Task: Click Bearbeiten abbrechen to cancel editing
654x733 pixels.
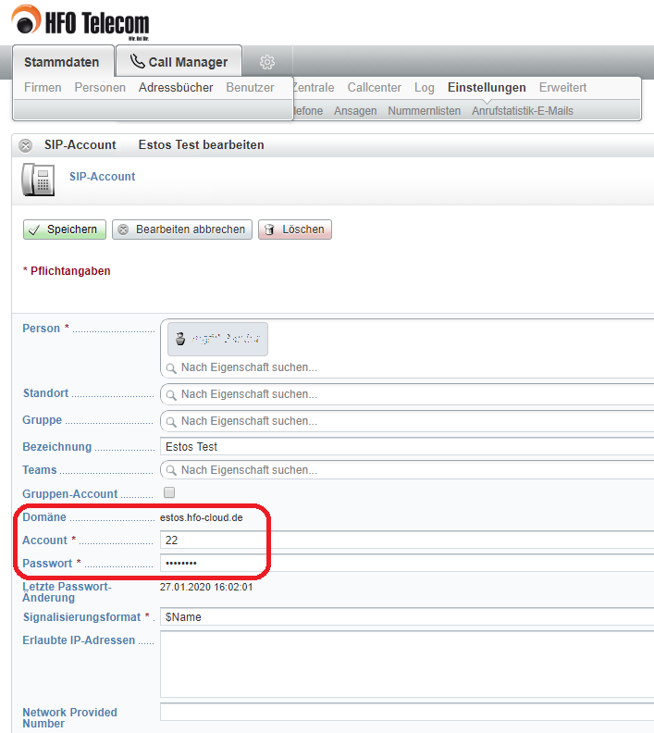Action: tap(182, 230)
